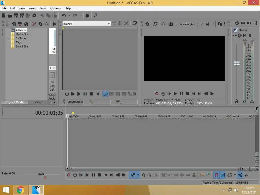This screenshot has height=195, width=260.
Task: Solo the Master bus with S
Action: coord(250,36)
